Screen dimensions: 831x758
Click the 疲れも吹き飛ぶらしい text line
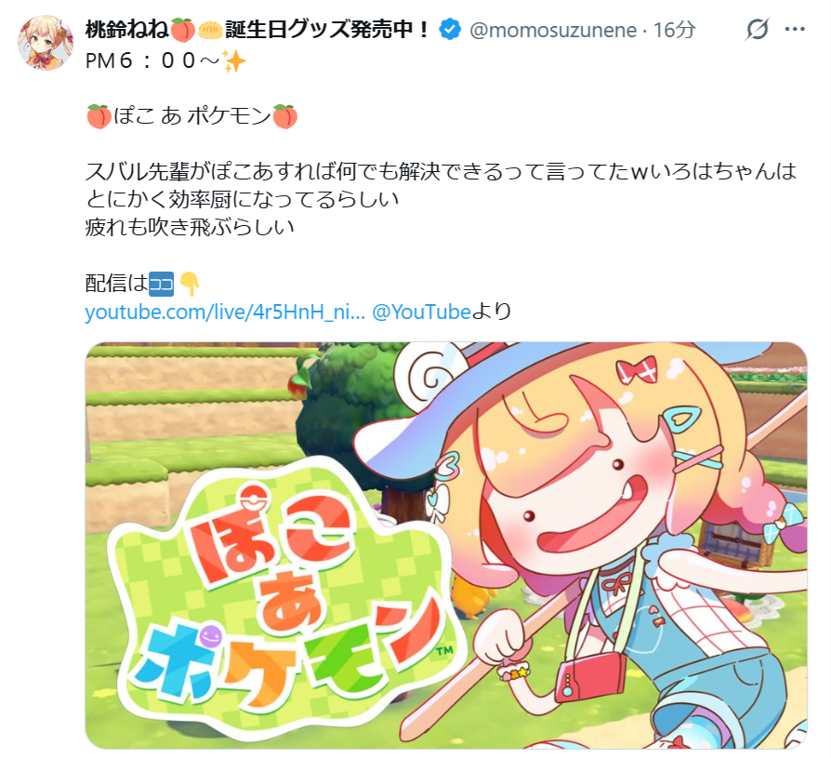190,228
